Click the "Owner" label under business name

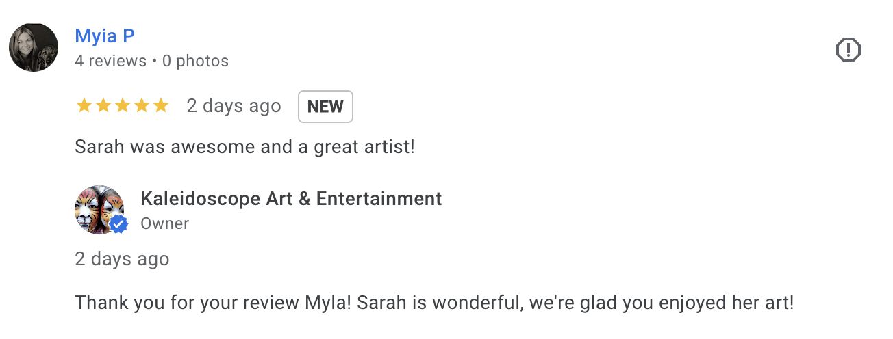(x=164, y=223)
